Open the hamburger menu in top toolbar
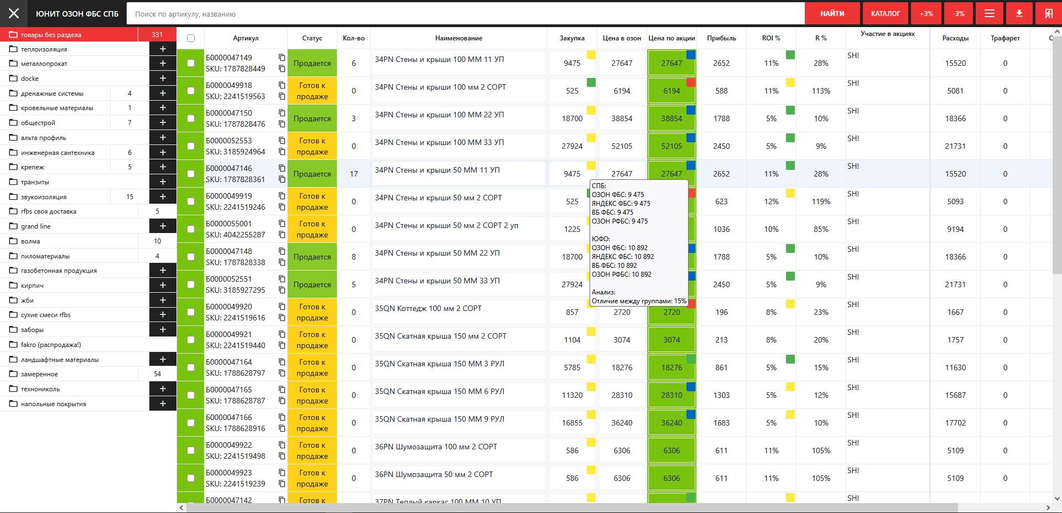The height and width of the screenshot is (513, 1062). click(990, 13)
